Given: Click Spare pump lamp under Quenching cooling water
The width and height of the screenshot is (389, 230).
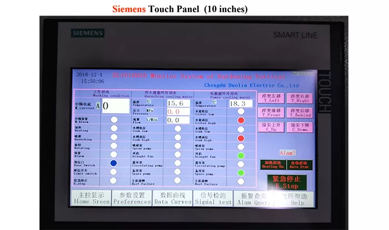Looking at the screenshot, I should pos(177,172).
